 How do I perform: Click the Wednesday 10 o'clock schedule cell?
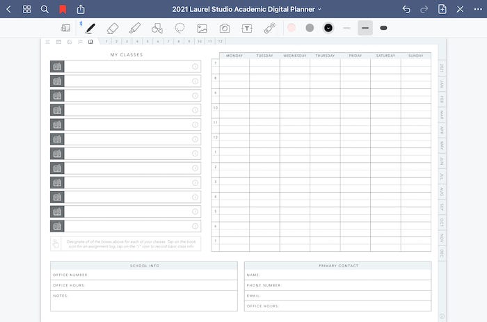[x=295, y=111]
